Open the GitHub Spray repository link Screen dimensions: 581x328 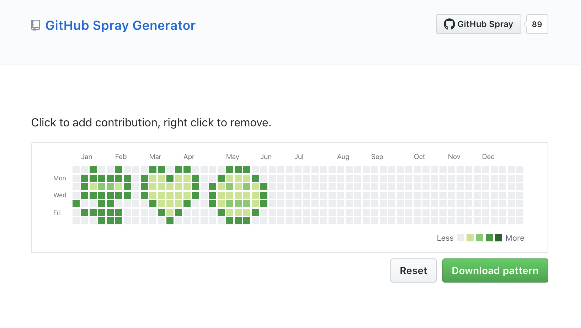point(478,24)
